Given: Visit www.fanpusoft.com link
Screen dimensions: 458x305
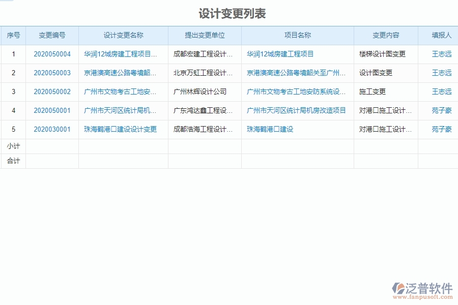Looking at the screenshot, I should (x=424, y=296).
